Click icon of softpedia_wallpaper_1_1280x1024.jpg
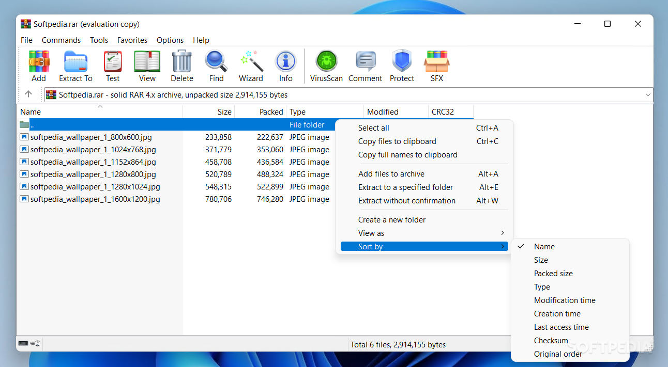The image size is (668, 367). [24, 186]
